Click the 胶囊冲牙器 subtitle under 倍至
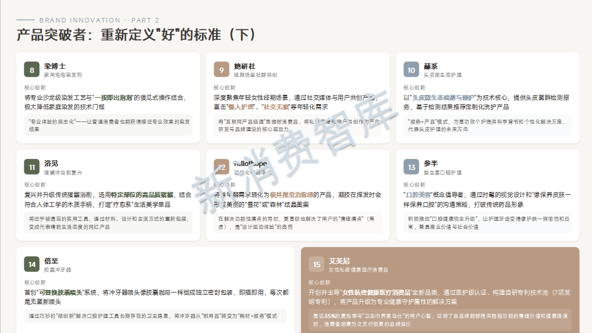The width and height of the screenshot is (592, 333). [58, 270]
